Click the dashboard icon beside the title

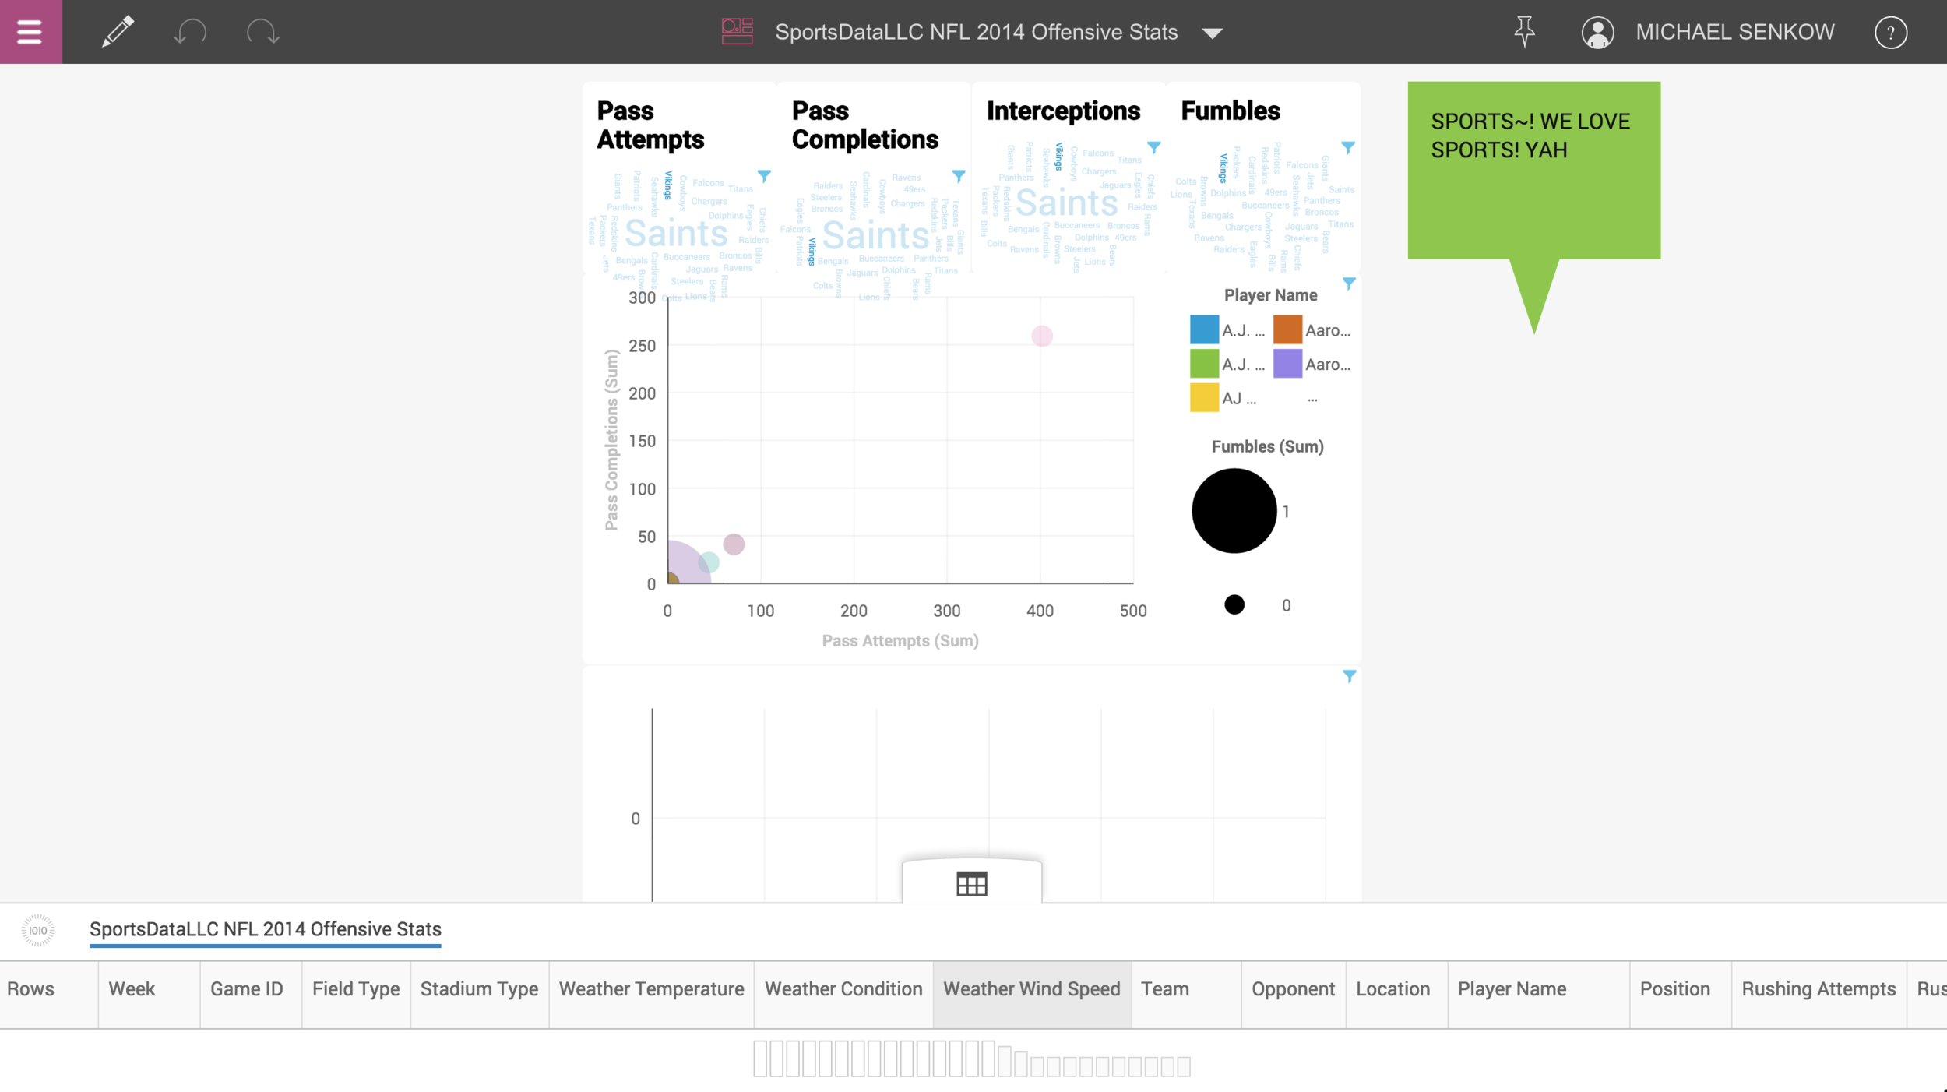[x=737, y=32]
